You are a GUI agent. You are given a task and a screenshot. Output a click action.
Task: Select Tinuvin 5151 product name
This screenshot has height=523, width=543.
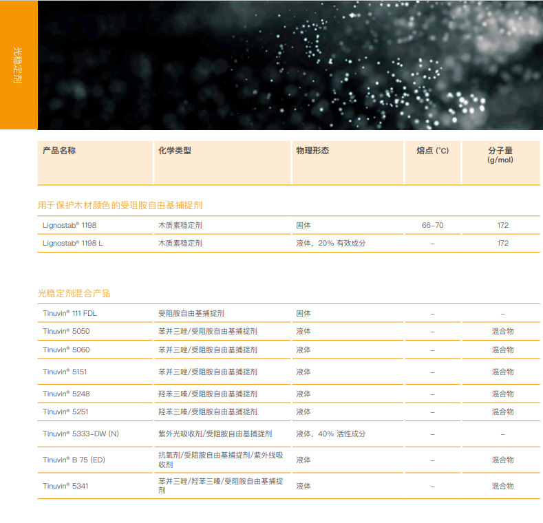[65, 372]
